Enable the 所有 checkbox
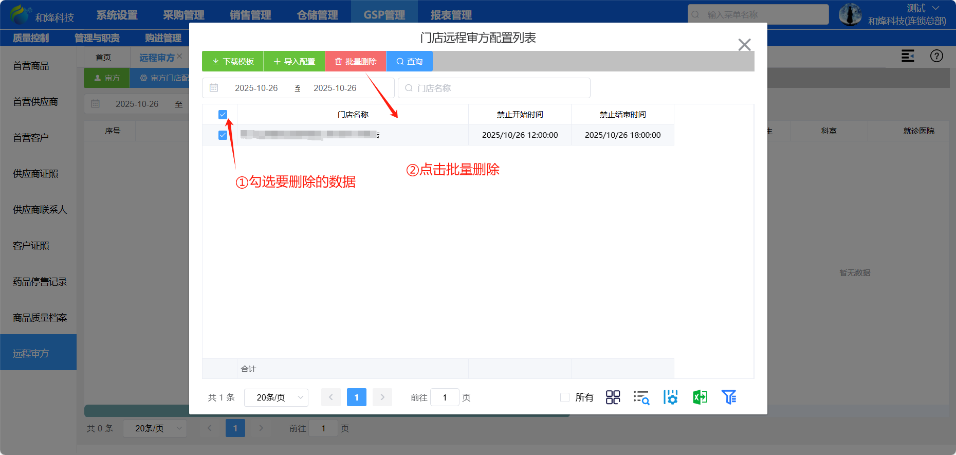This screenshot has height=455, width=956. (565, 397)
